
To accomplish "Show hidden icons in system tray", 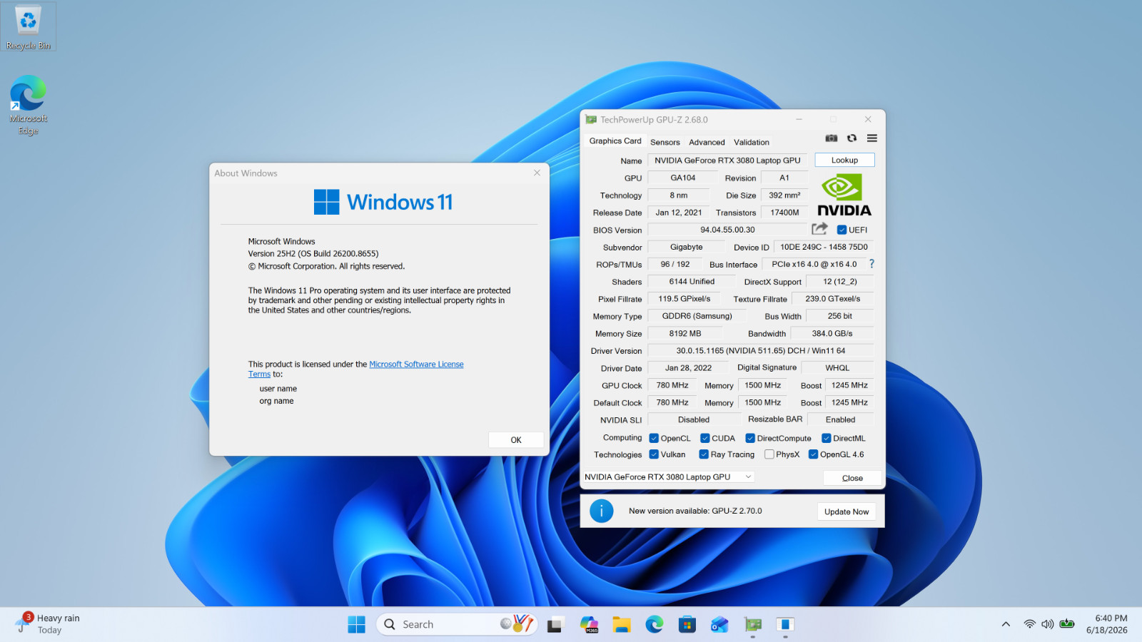I will coord(1006,624).
